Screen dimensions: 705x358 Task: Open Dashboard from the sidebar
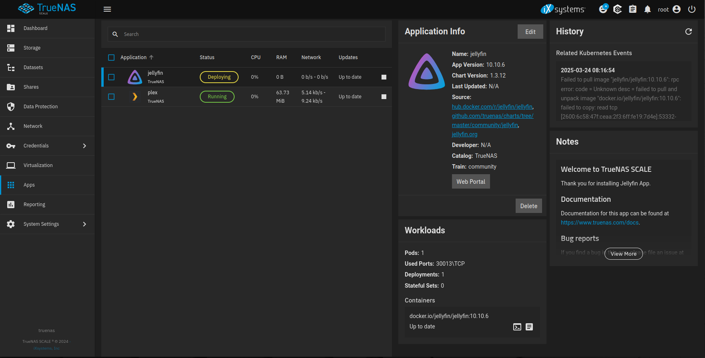tap(47, 28)
